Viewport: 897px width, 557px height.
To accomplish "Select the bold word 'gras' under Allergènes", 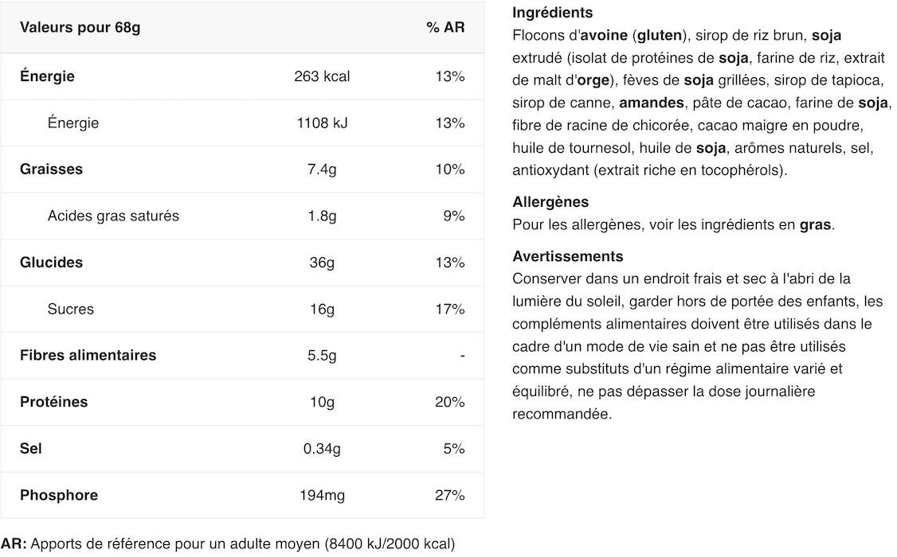I will coord(815,224).
